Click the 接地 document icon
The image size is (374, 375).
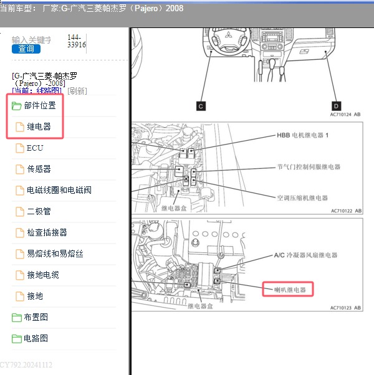point(20,297)
